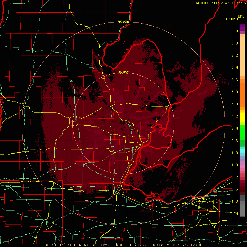This screenshot has height=247, width=247.
Task: Click the 0.2 scale value
Action: click(235, 177)
